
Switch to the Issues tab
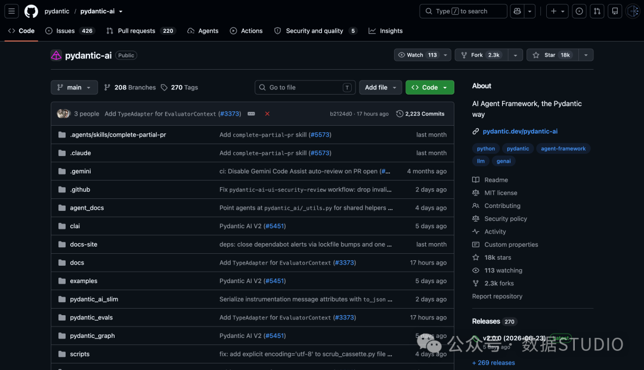70,31
